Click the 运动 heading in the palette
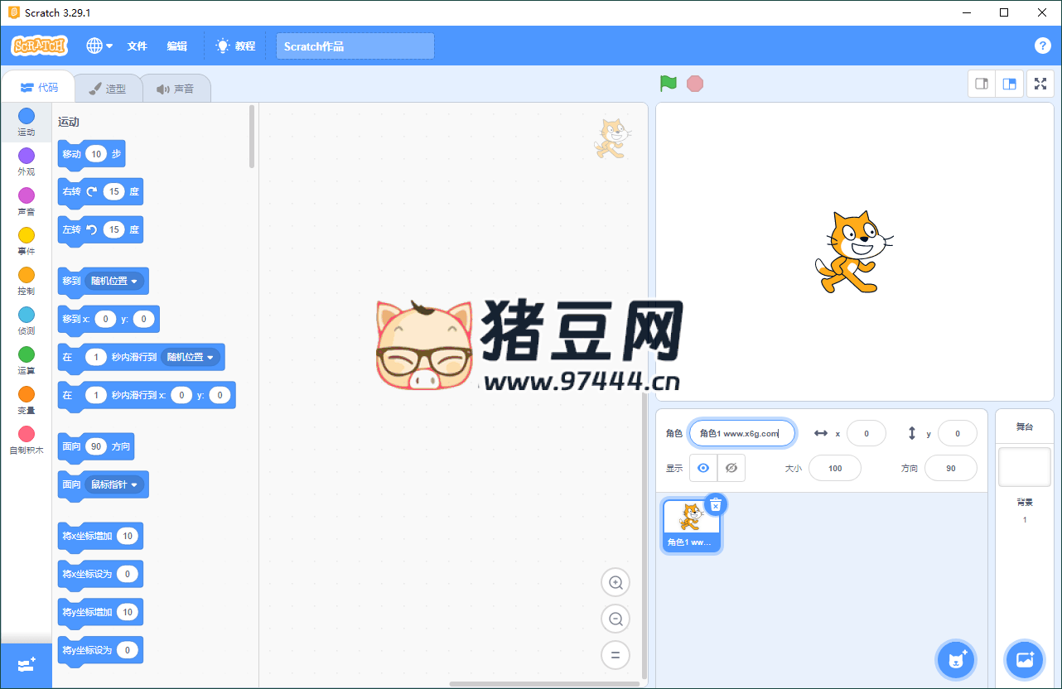1062x689 pixels. coord(69,122)
